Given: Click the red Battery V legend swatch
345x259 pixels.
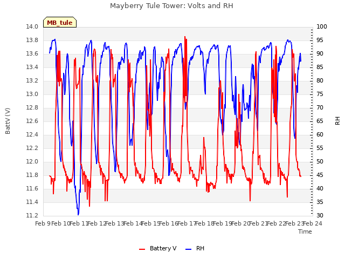Looking at the screenshot, I should (142, 249).
